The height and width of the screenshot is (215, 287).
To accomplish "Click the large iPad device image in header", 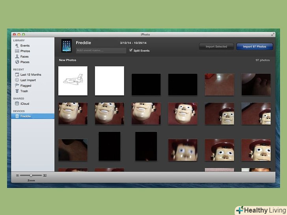I will point(67,46).
